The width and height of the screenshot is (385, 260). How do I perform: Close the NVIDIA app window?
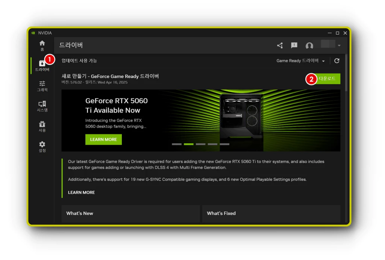point(345,33)
